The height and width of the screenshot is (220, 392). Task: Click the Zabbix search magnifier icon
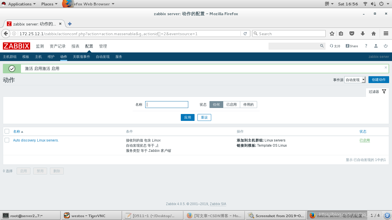point(322,46)
